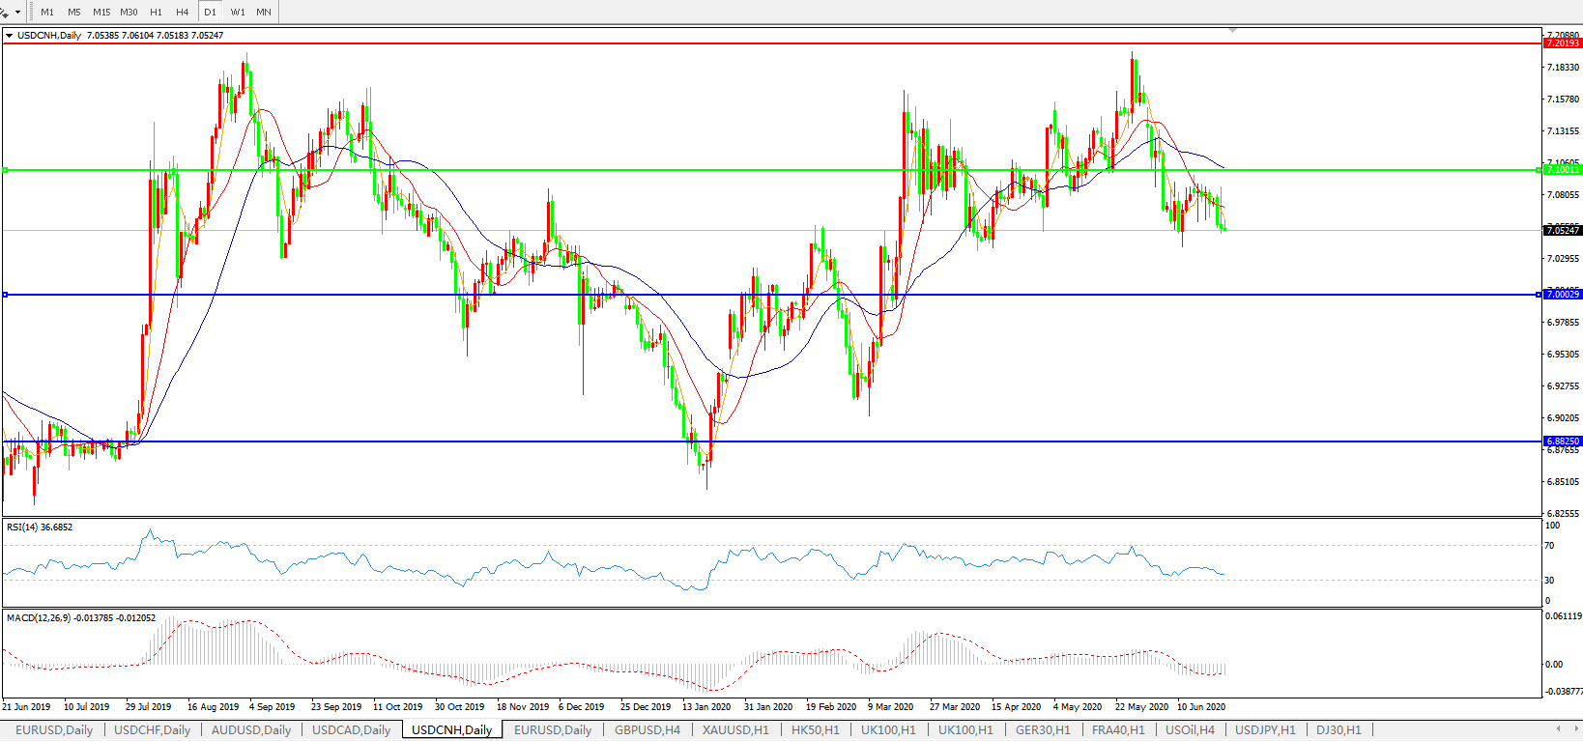Select the blue 6.88250 horizontal price label

(1562, 442)
